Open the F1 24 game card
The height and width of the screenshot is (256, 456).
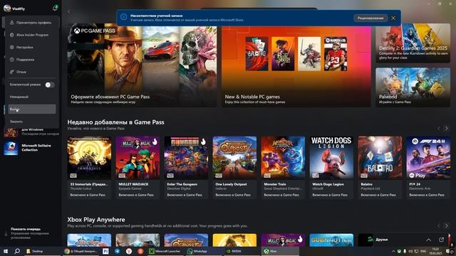428,168
